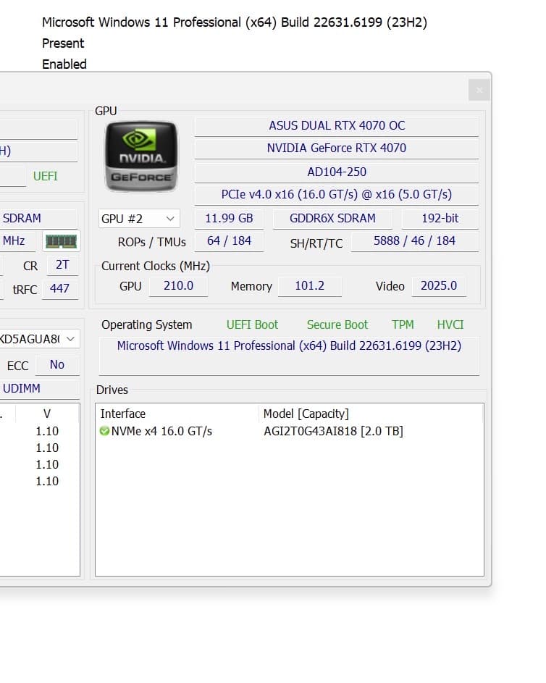
Task: Click the Operating System label
Action: click(147, 325)
